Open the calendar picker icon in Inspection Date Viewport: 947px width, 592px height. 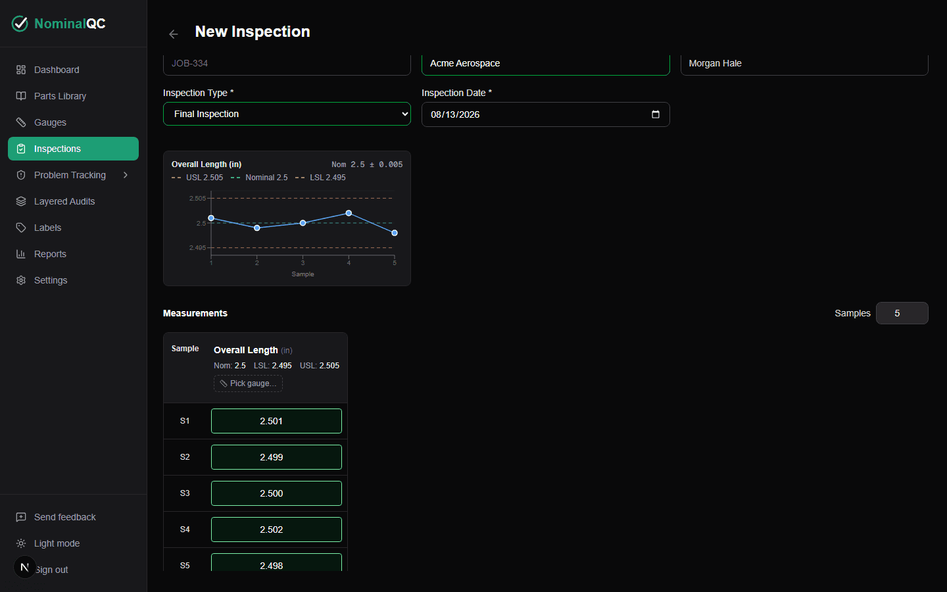[x=656, y=114]
